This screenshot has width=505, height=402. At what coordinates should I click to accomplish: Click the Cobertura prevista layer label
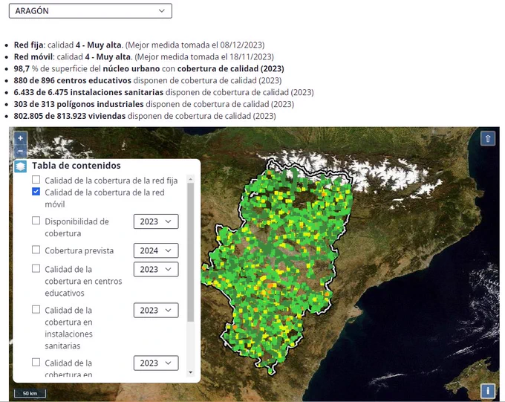tap(79, 251)
